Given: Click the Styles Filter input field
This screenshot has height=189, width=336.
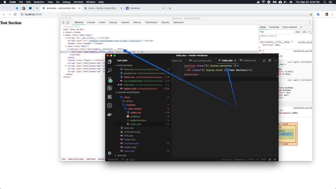Looking at the screenshot, I should pyautogui.click(x=276, y=32).
